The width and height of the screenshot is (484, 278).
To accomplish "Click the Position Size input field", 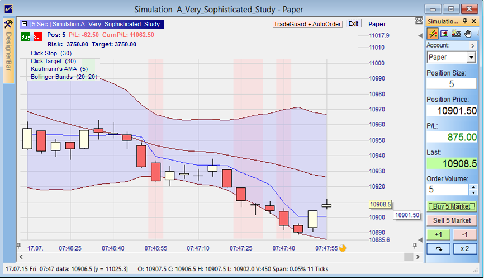I will pyautogui.click(x=451, y=84).
